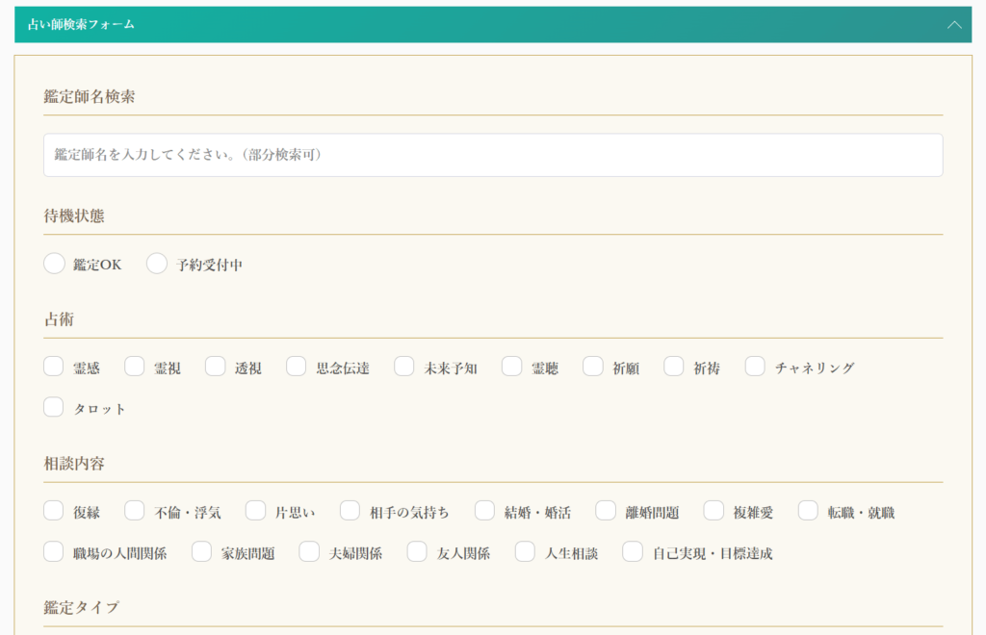Select the 鑑定OK radio button

click(54, 263)
